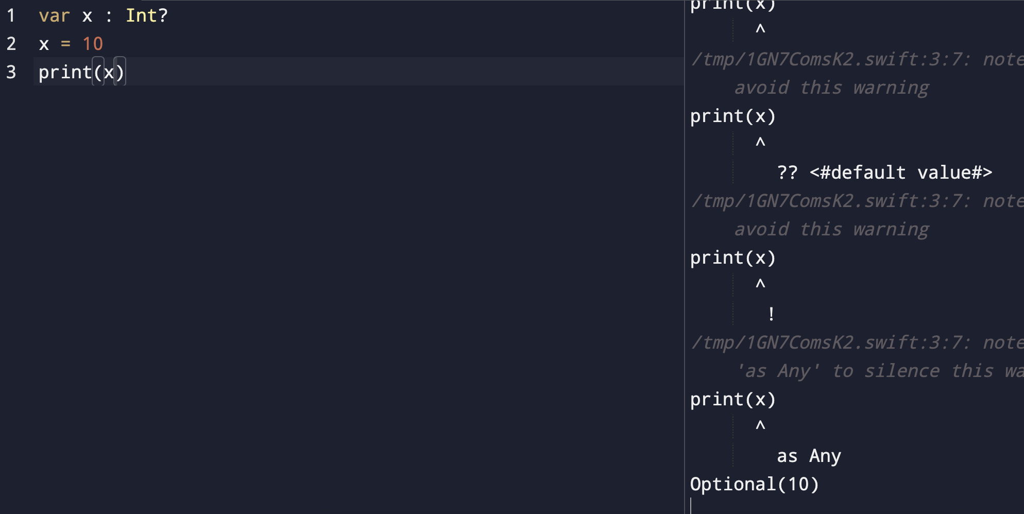Click the "'as Any' to silence this" note

(x=880, y=371)
